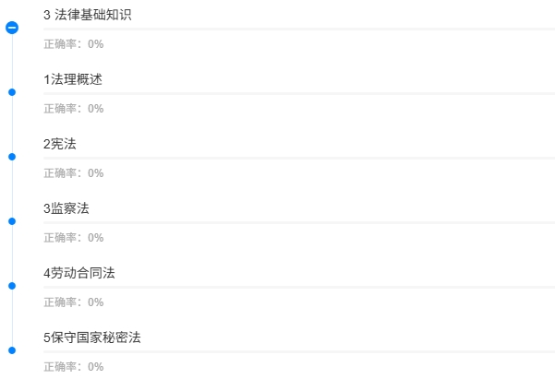The height and width of the screenshot is (379, 555).
Task: Open the 4劳动合同法 section
Action: [79, 273]
